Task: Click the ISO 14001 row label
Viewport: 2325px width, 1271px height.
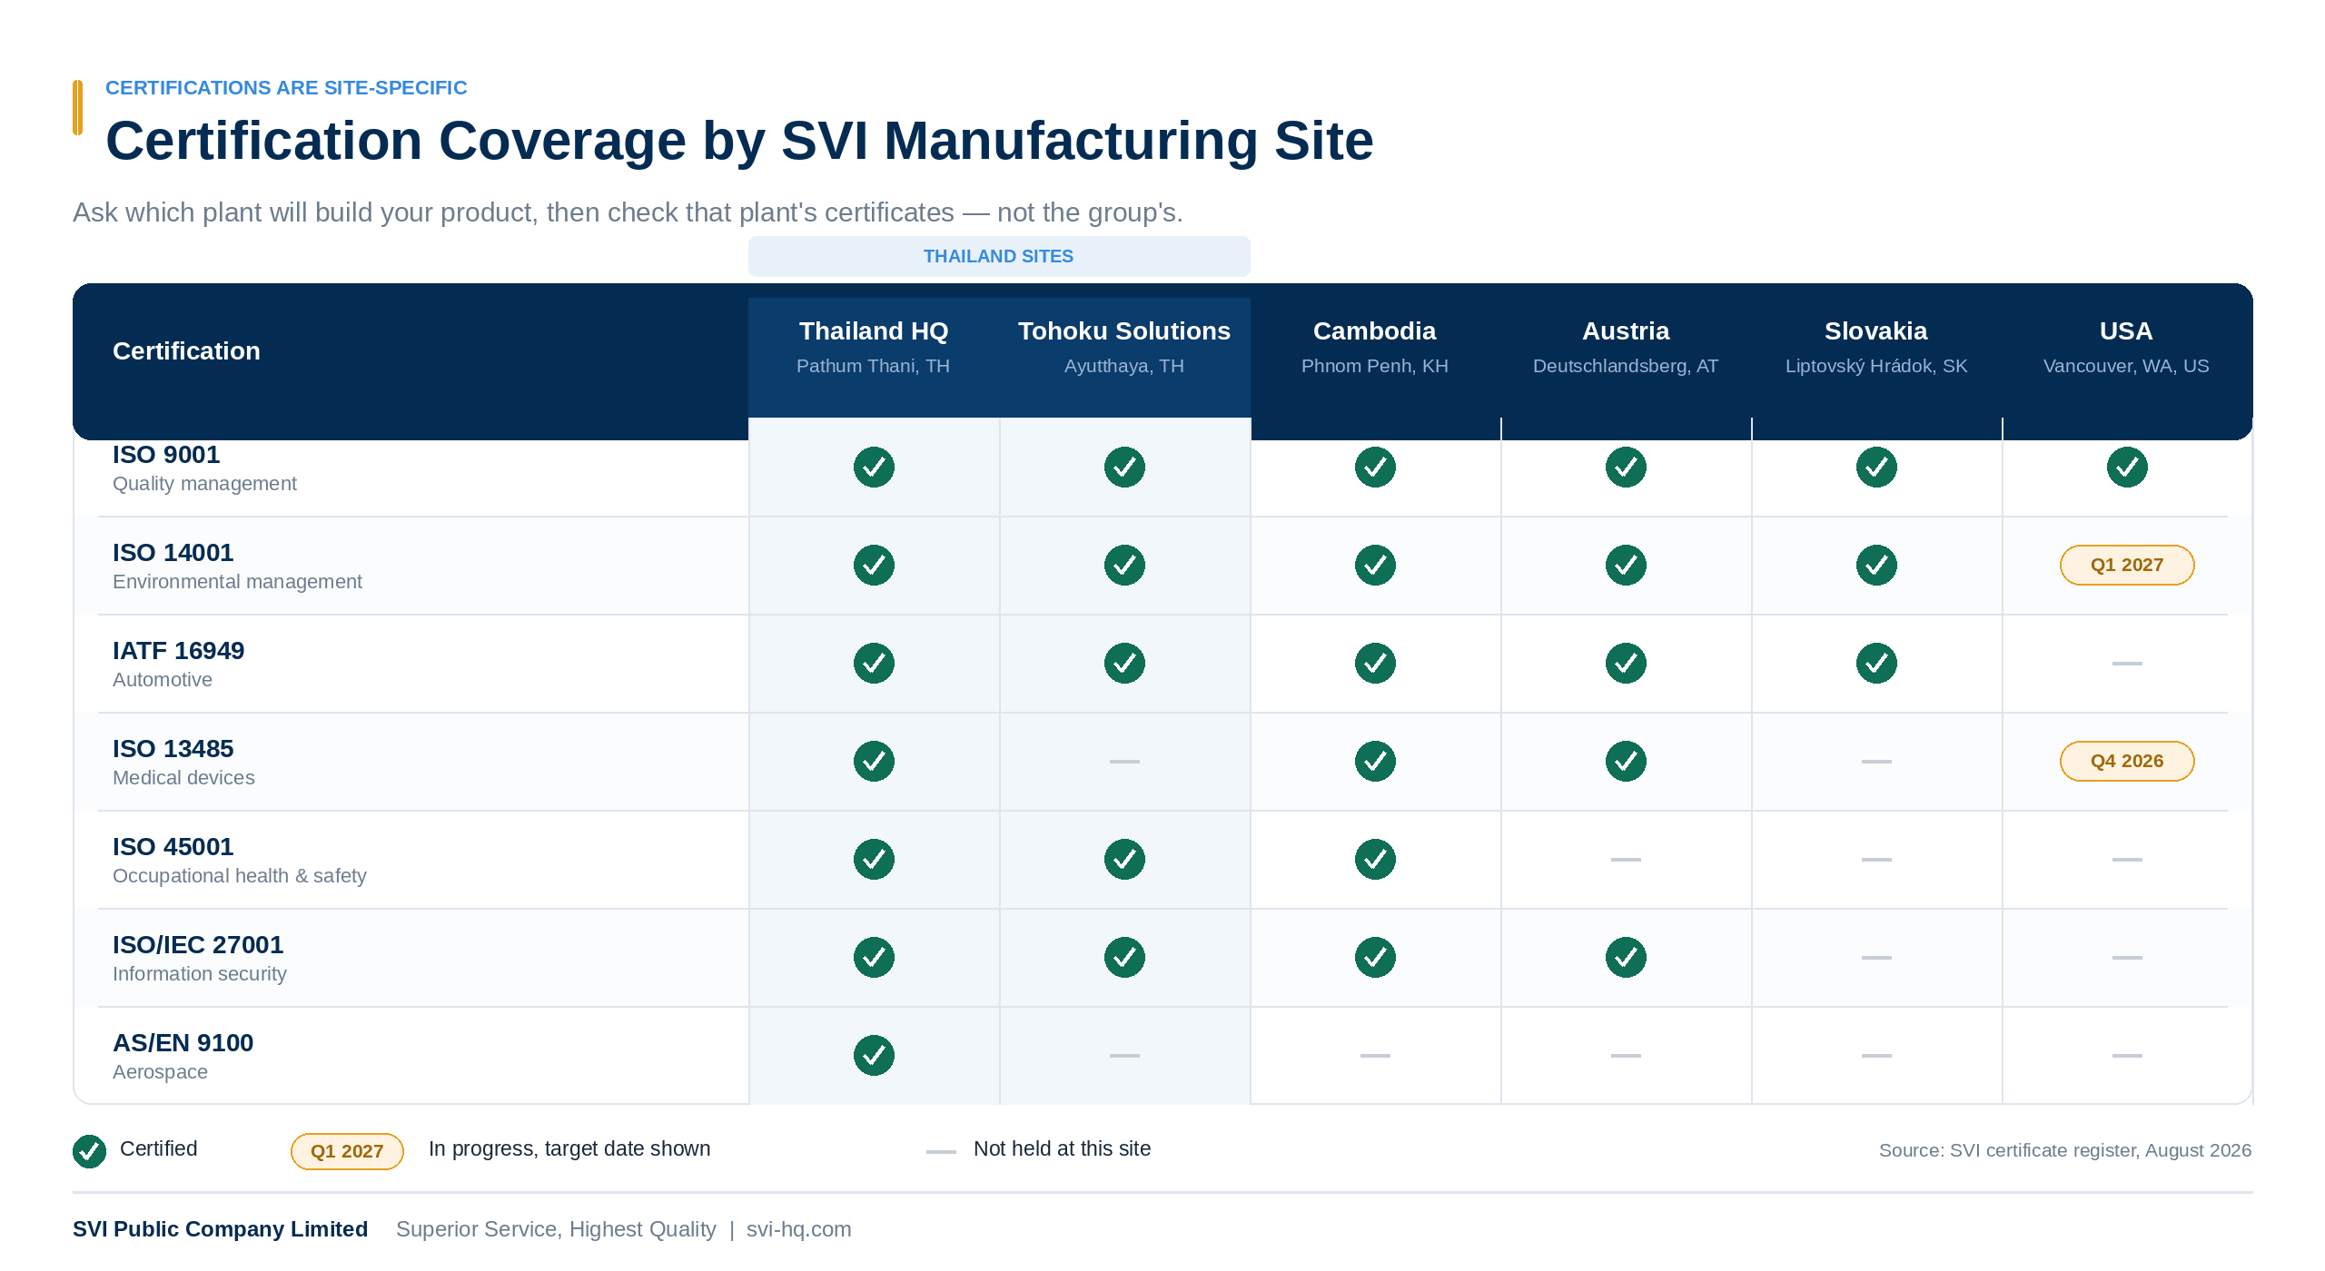Action: [173, 553]
